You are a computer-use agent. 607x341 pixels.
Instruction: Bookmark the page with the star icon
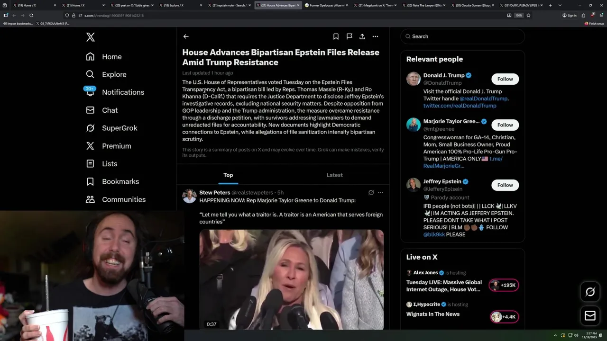tap(528, 15)
